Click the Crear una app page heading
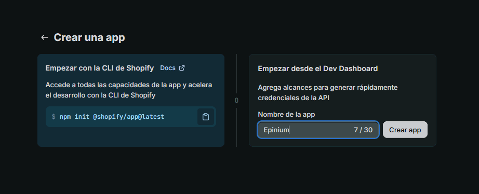This screenshot has height=194, width=479. (89, 37)
